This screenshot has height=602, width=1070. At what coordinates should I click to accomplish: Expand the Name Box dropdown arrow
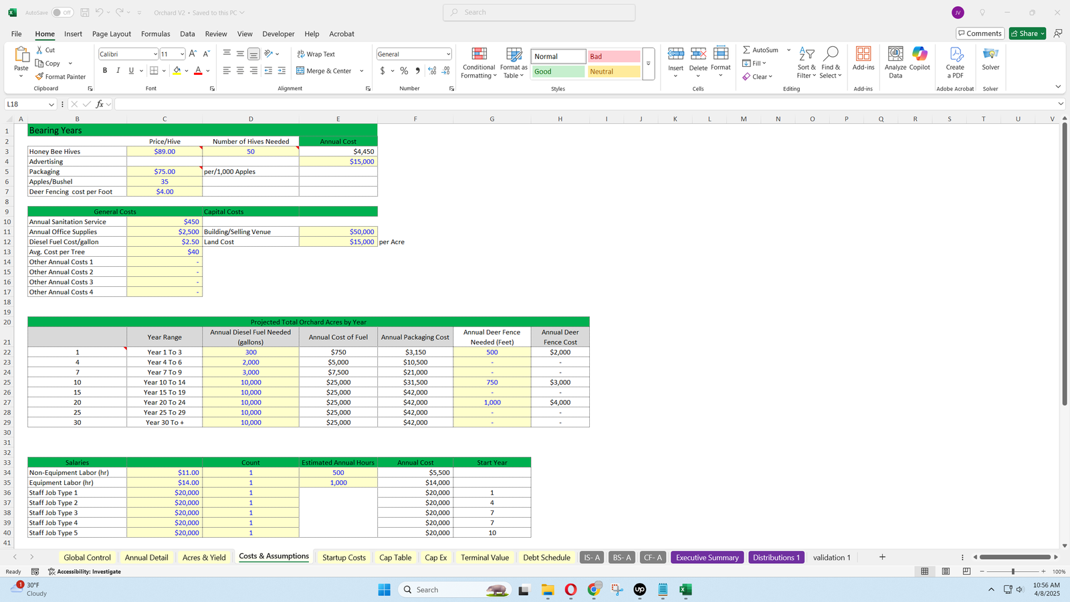(x=51, y=104)
